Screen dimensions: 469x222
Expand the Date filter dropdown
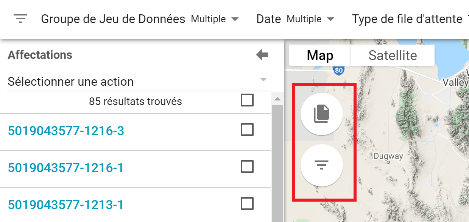(x=310, y=19)
